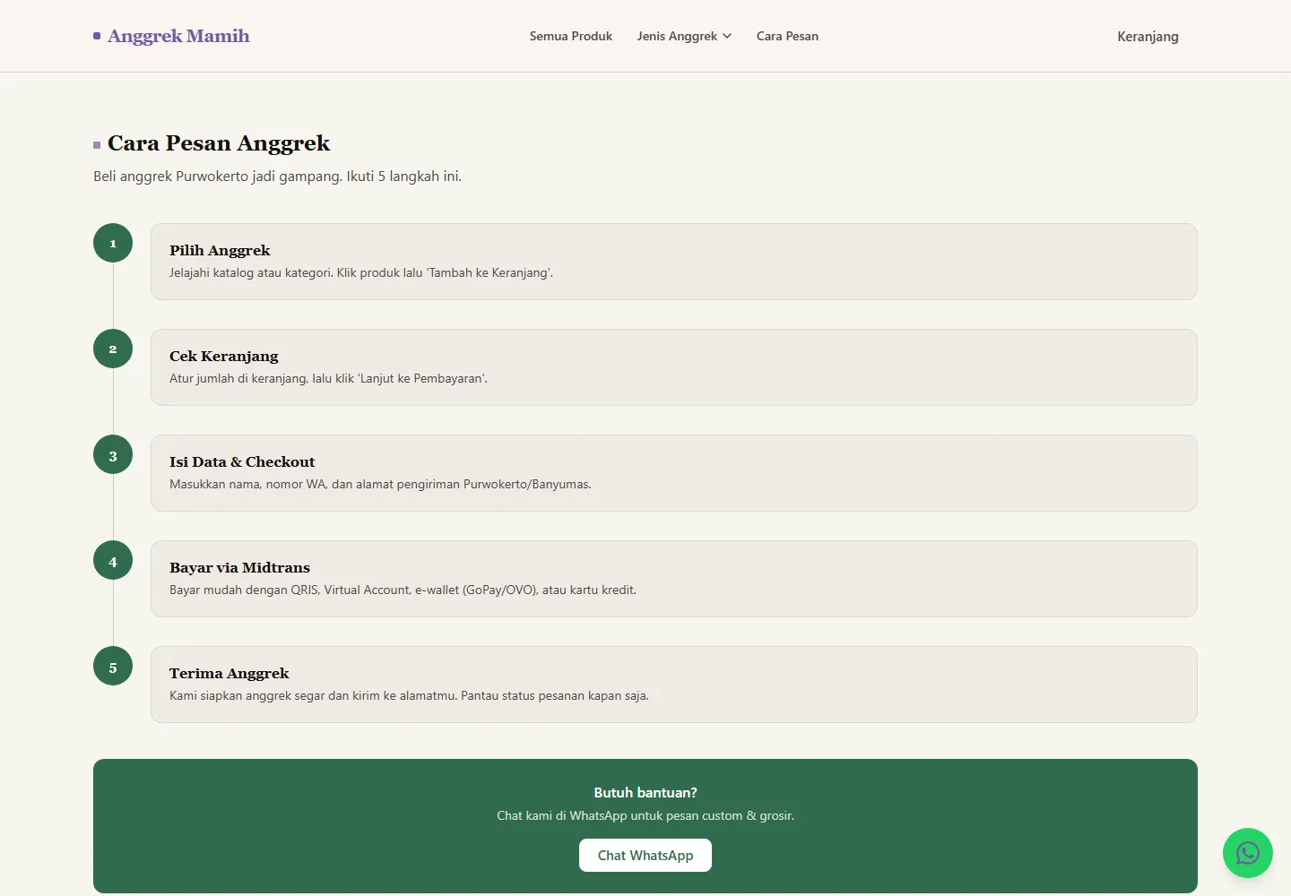This screenshot has width=1291, height=896.
Task: Click text 'Masukkan nama, nomor WA'
Action: click(247, 484)
